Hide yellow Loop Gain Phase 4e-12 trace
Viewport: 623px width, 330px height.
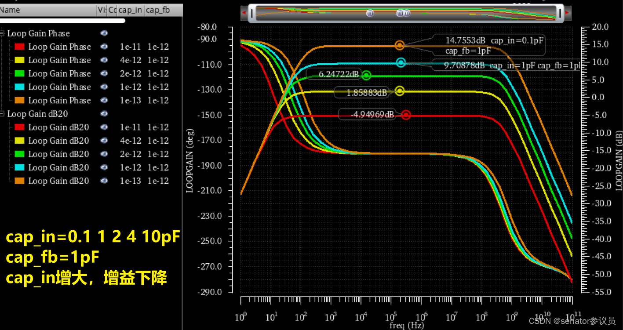click(104, 60)
